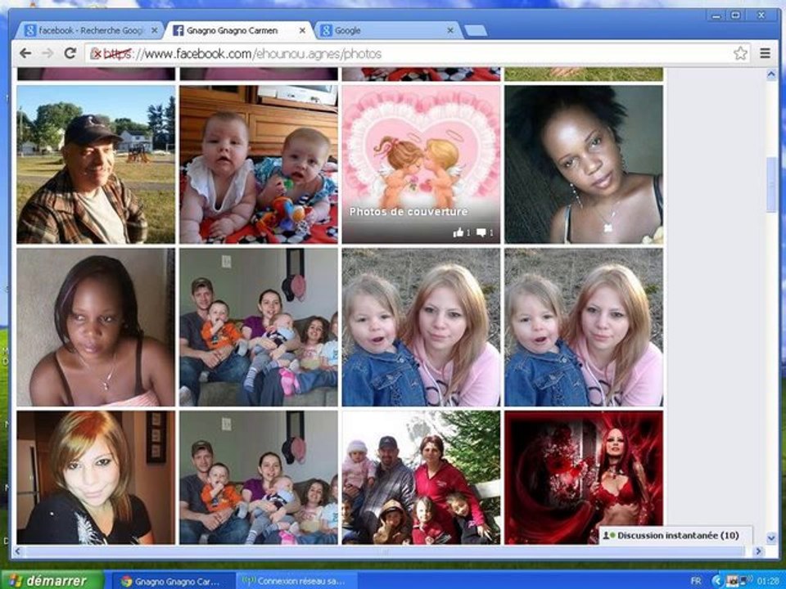Open photo of woman with purple-streaked hair
The height and width of the screenshot is (589, 786).
tap(96, 327)
